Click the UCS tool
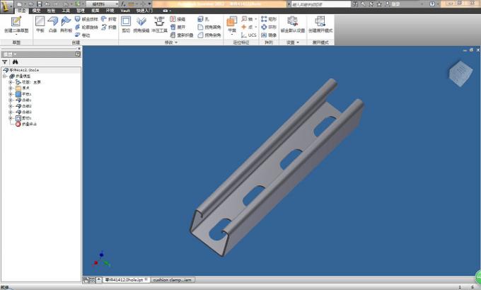481x290 pixels. coord(248,35)
